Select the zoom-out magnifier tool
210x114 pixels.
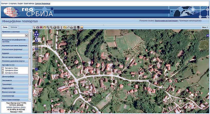point(51,27)
